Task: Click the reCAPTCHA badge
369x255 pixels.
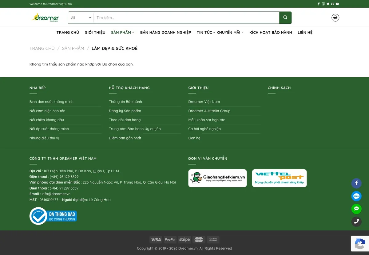Action: [360, 244]
